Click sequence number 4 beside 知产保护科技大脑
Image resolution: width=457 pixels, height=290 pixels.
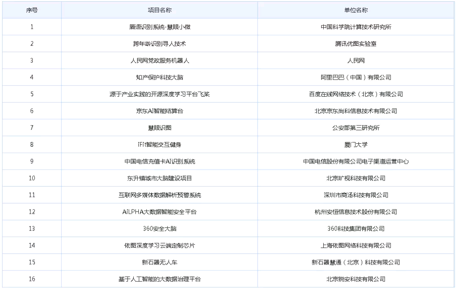32,78
